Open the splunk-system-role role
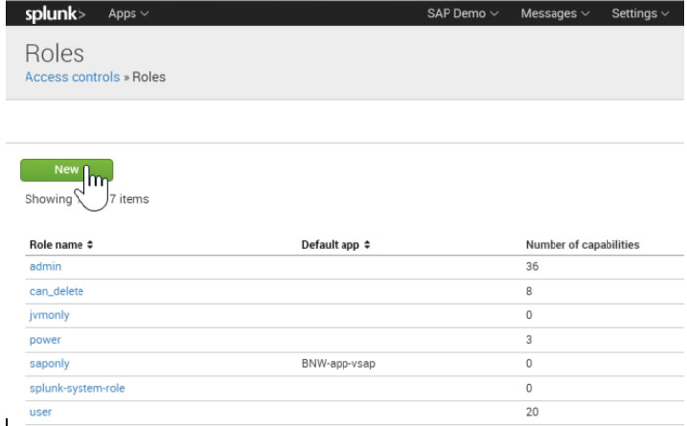This screenshot has height=426, width=687. pos(78,388)
